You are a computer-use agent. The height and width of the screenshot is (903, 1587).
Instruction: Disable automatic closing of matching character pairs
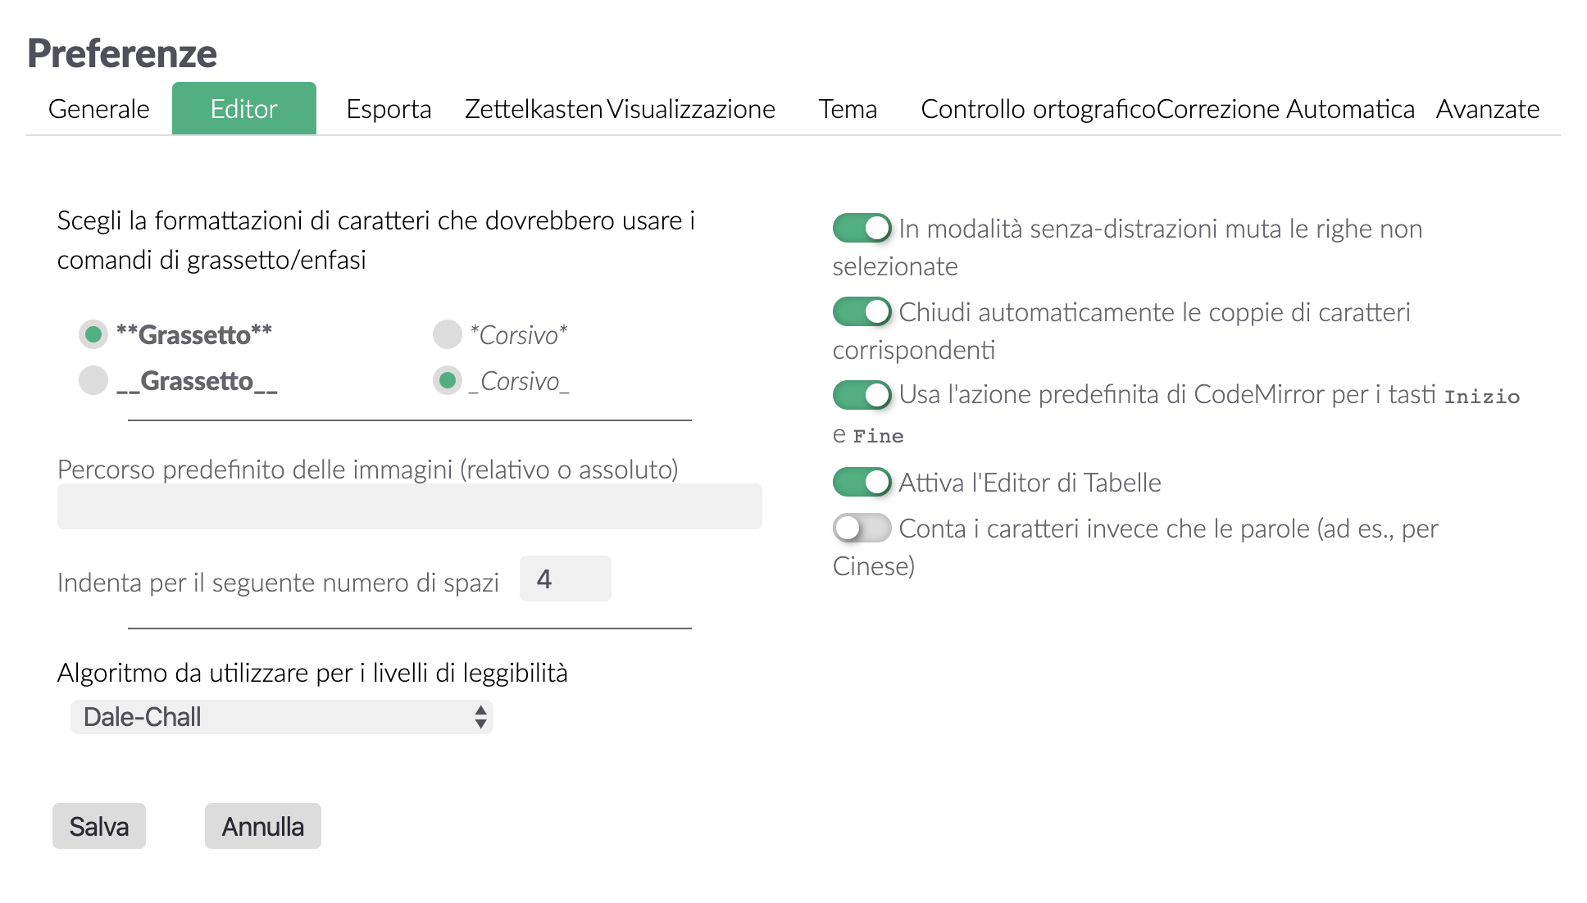coord(861,311)
